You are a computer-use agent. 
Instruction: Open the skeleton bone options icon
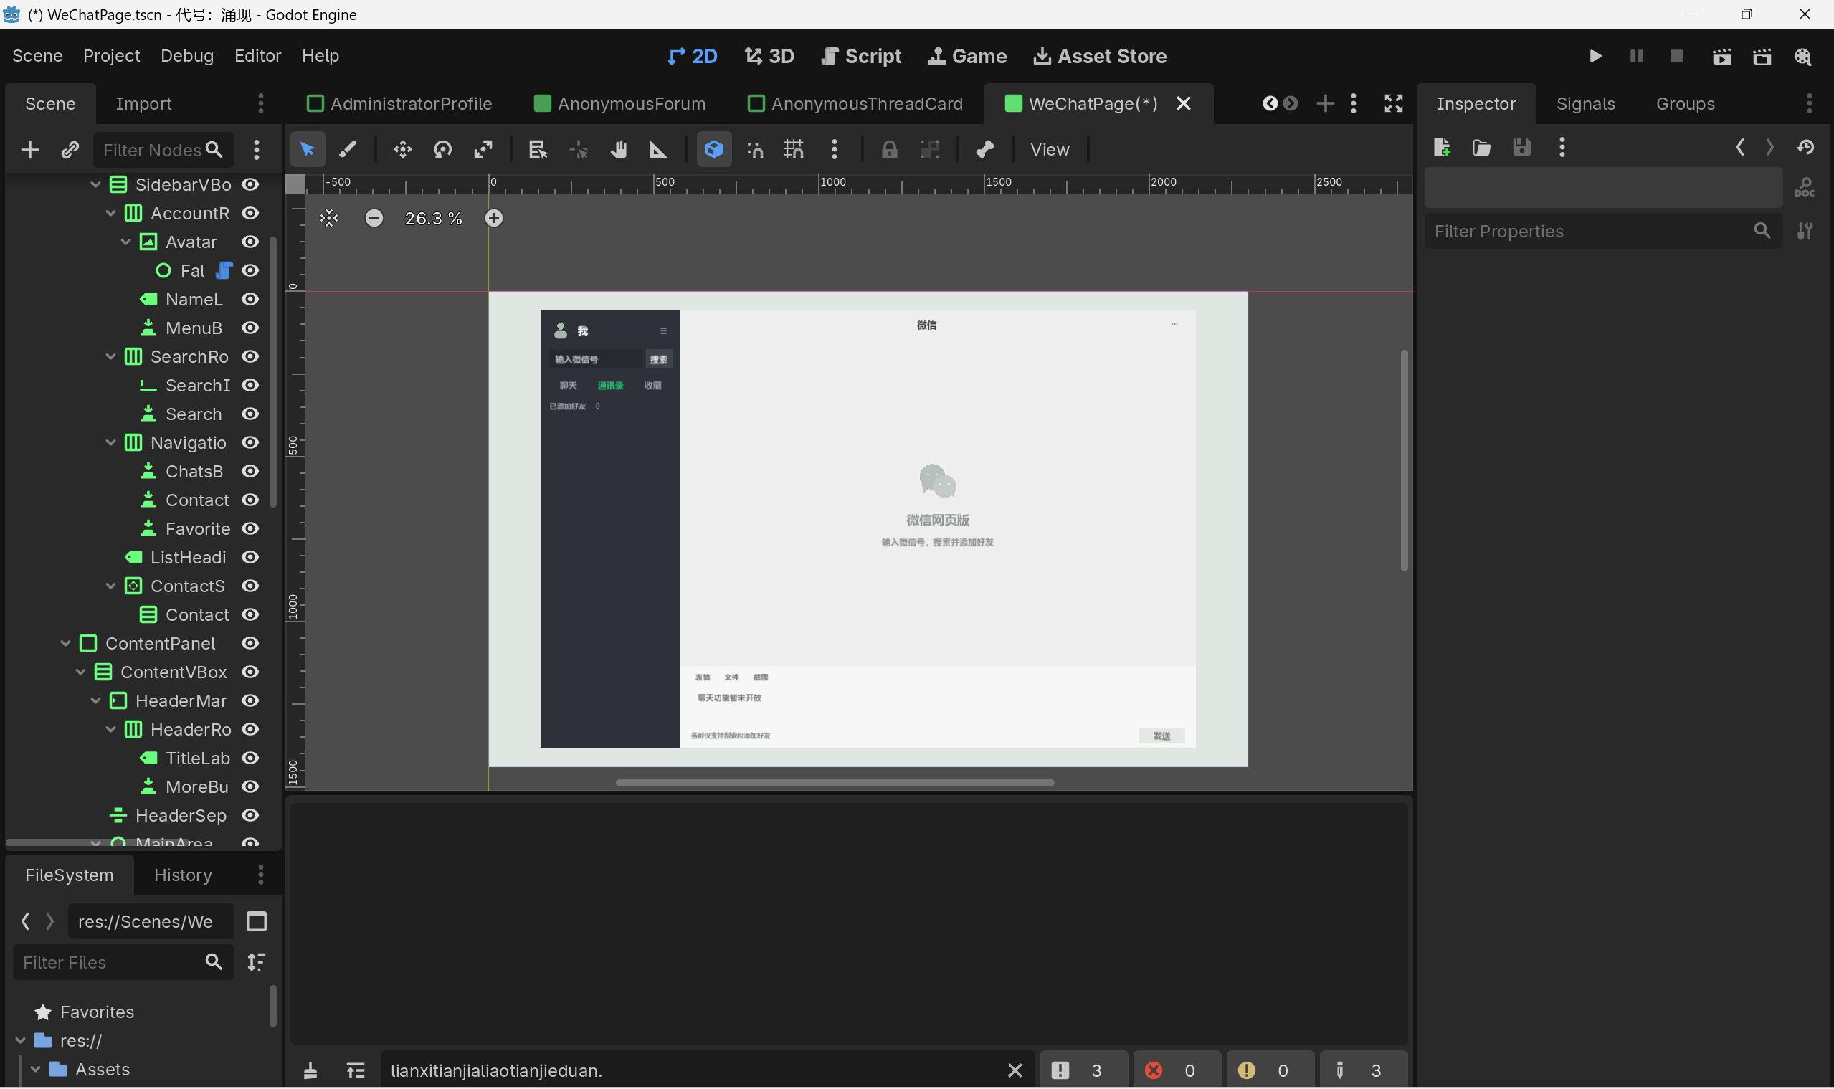tap(985, 150)
